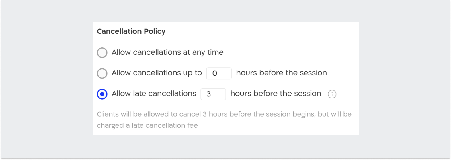The height and width of the screenshot is (160, 451).
Task: Toggle the selected "Allow late cancellations" radio button
Action: point(102,94)
